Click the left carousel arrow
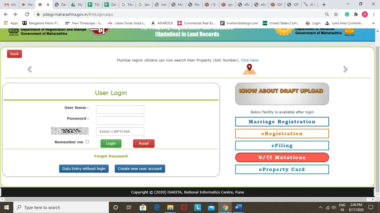Image resolution: width=380 pixels, height=213 pixels. [x=29, y=69]
